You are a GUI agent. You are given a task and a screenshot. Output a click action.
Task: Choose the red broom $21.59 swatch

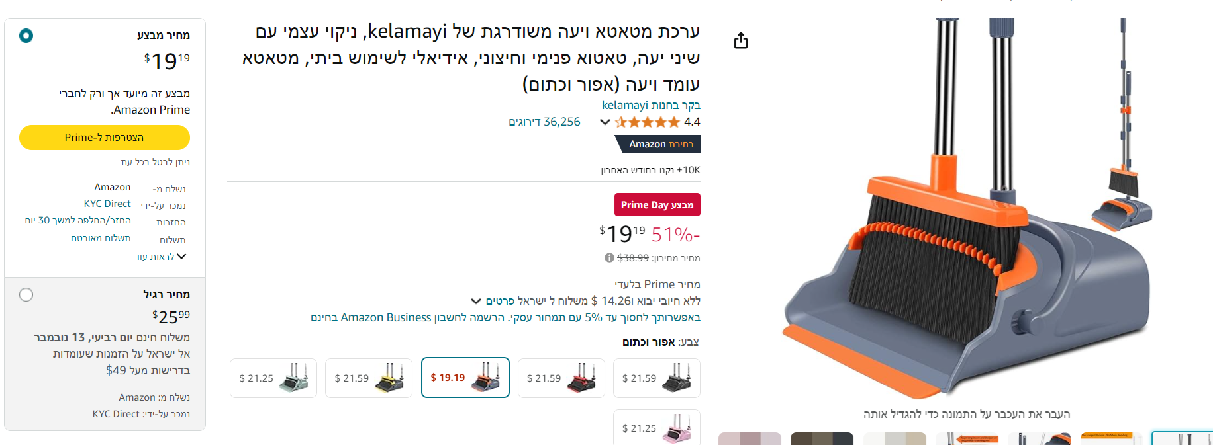pyautogui.click(x=561, y=378)
